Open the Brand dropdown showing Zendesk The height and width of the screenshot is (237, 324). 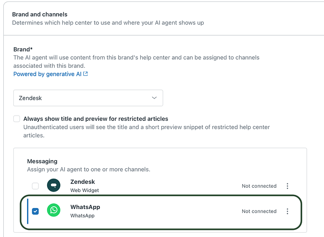click(x=88, y=98)
